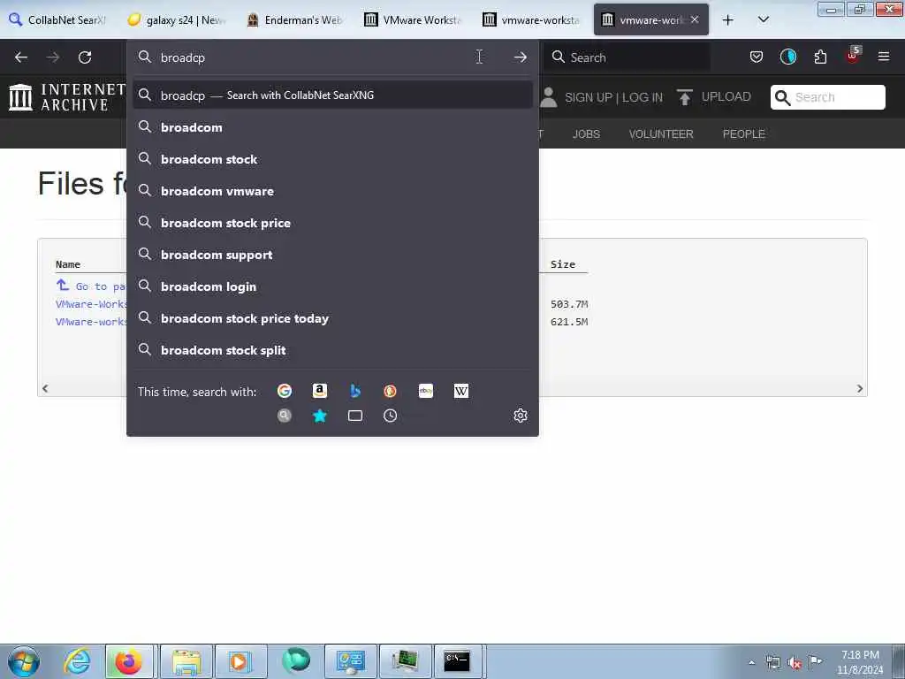The height and width of the screenshot is (679, 905).
Task: Open the Windows Start button
Action: 24,661
